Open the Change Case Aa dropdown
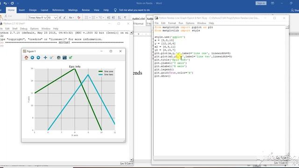Image resolution: width=299 pixels, height=168 pixels. [71, 18]
